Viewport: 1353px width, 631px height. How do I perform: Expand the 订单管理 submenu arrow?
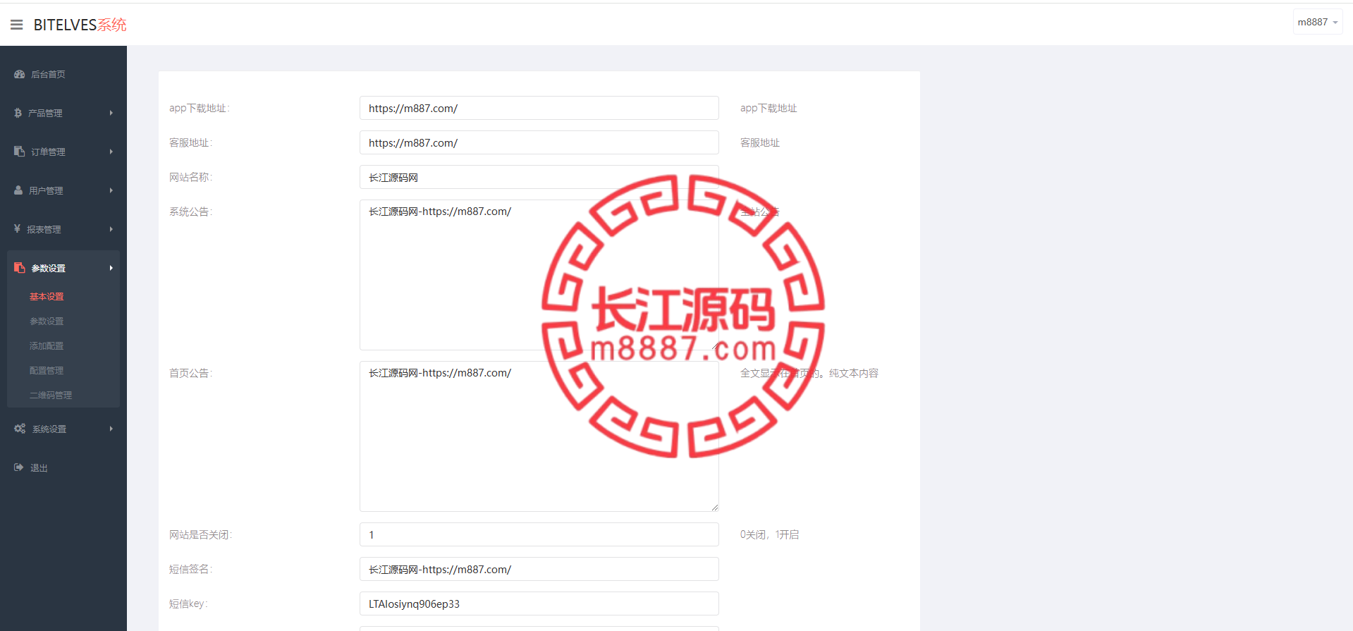coord(111,152)
